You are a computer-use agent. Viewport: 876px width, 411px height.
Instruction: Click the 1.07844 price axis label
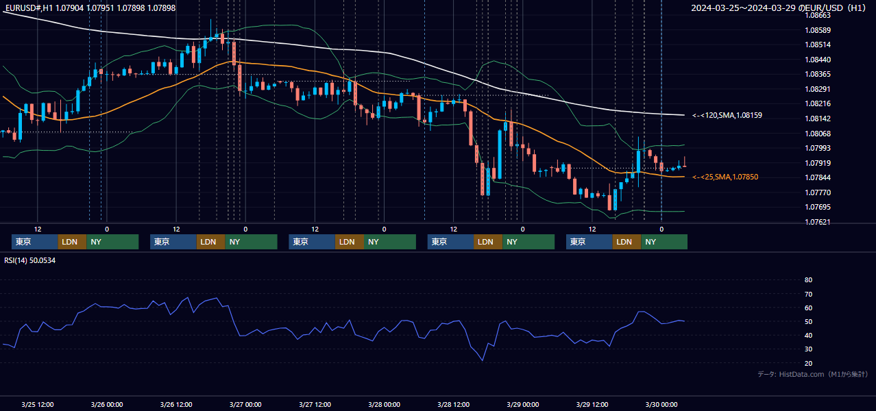tap(818, 177)
